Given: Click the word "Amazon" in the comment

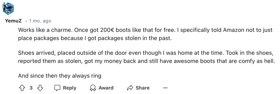Looking at the screenshot, I should [233, 30].
